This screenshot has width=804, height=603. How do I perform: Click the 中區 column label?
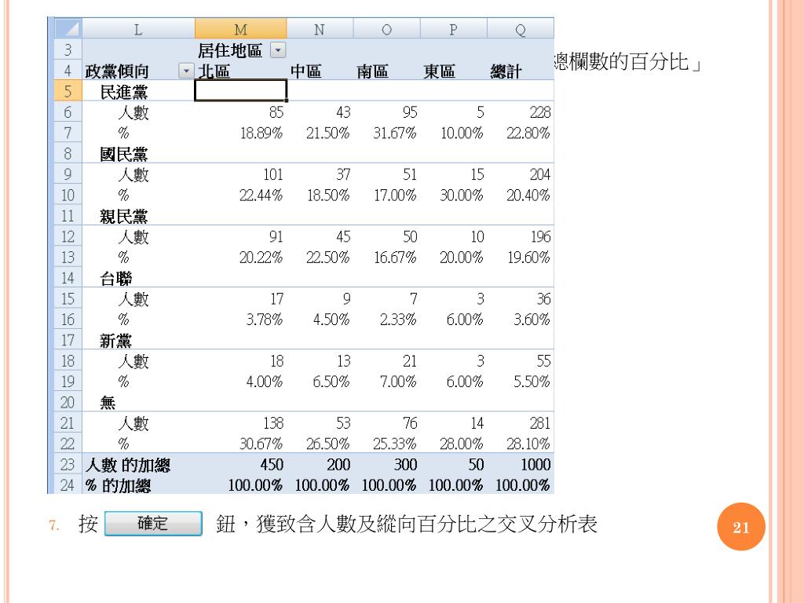[x=305, y=71]
